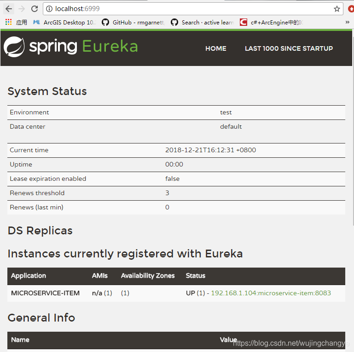Screen dimensions: 354x352
Task: Click the browser back arrow
Action: pyautogui.click(x=9, y=9)
